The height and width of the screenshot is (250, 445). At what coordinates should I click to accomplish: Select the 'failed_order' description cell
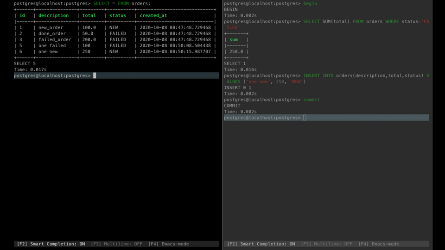click(55, 39)
